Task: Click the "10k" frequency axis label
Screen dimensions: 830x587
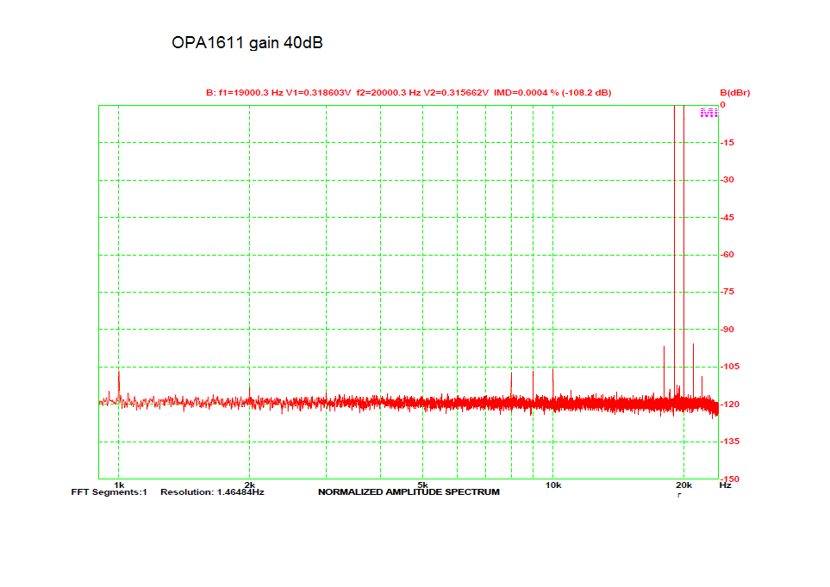Action: (x=553, y=485)
